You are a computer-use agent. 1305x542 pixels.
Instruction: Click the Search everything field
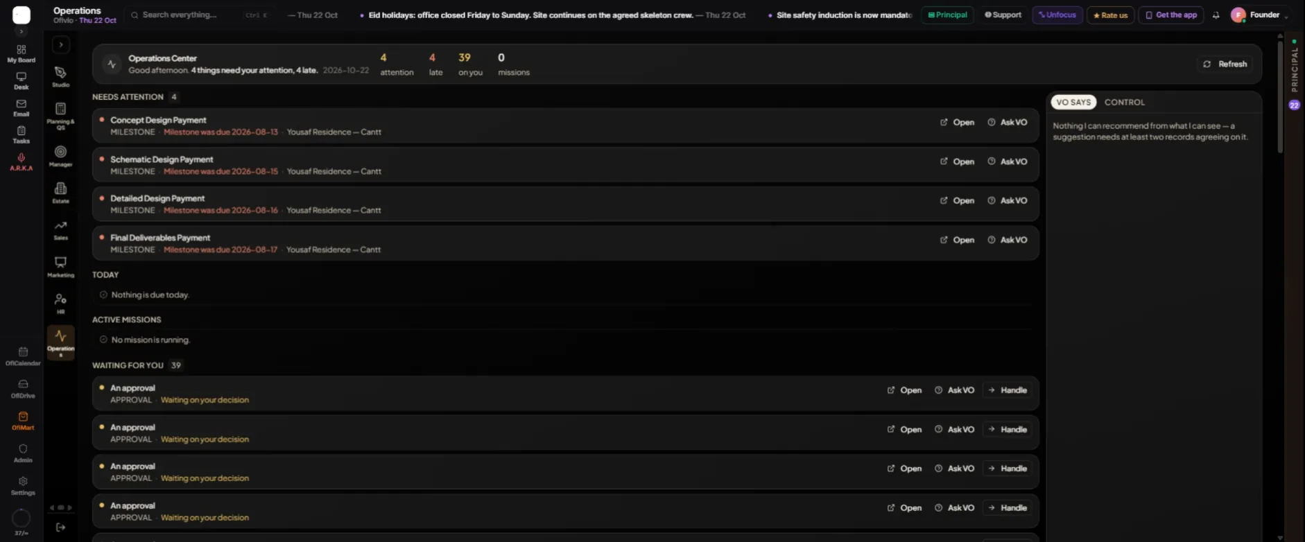click(200, 15)
